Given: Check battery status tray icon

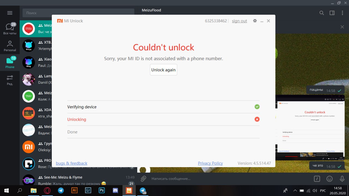Looking at the screenshot, I should (x=302, y=191).
